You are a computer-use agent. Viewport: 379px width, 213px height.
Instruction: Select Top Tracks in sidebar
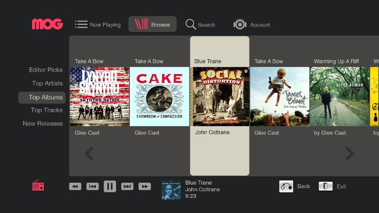tap(47, 110)
